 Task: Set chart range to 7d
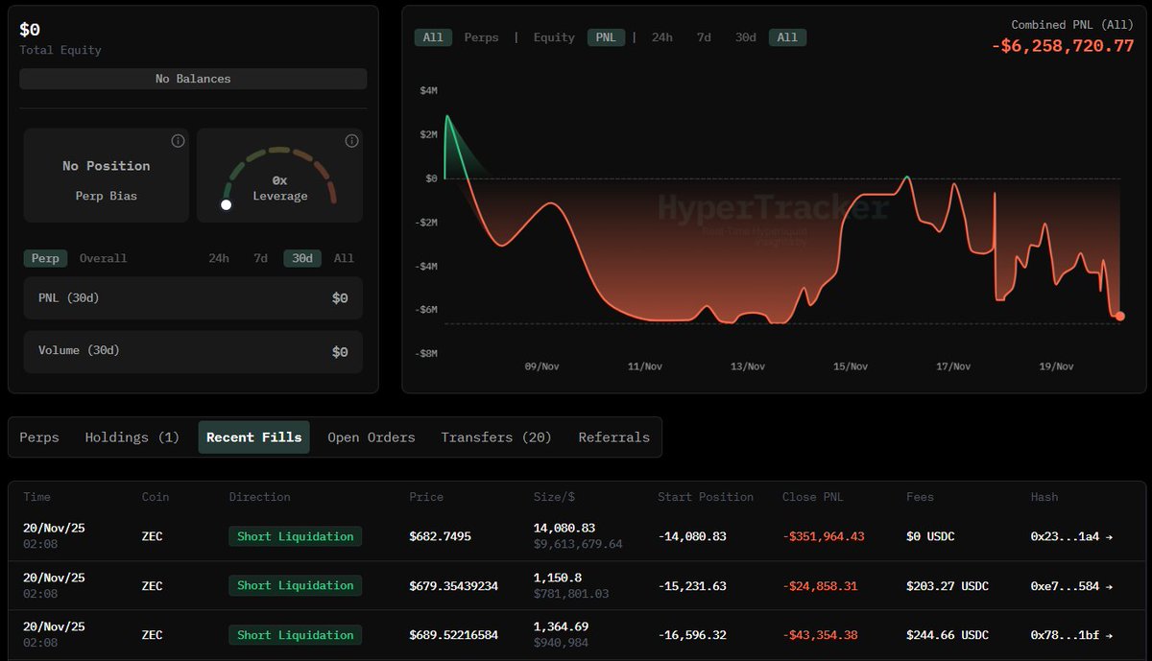[704, 37]
